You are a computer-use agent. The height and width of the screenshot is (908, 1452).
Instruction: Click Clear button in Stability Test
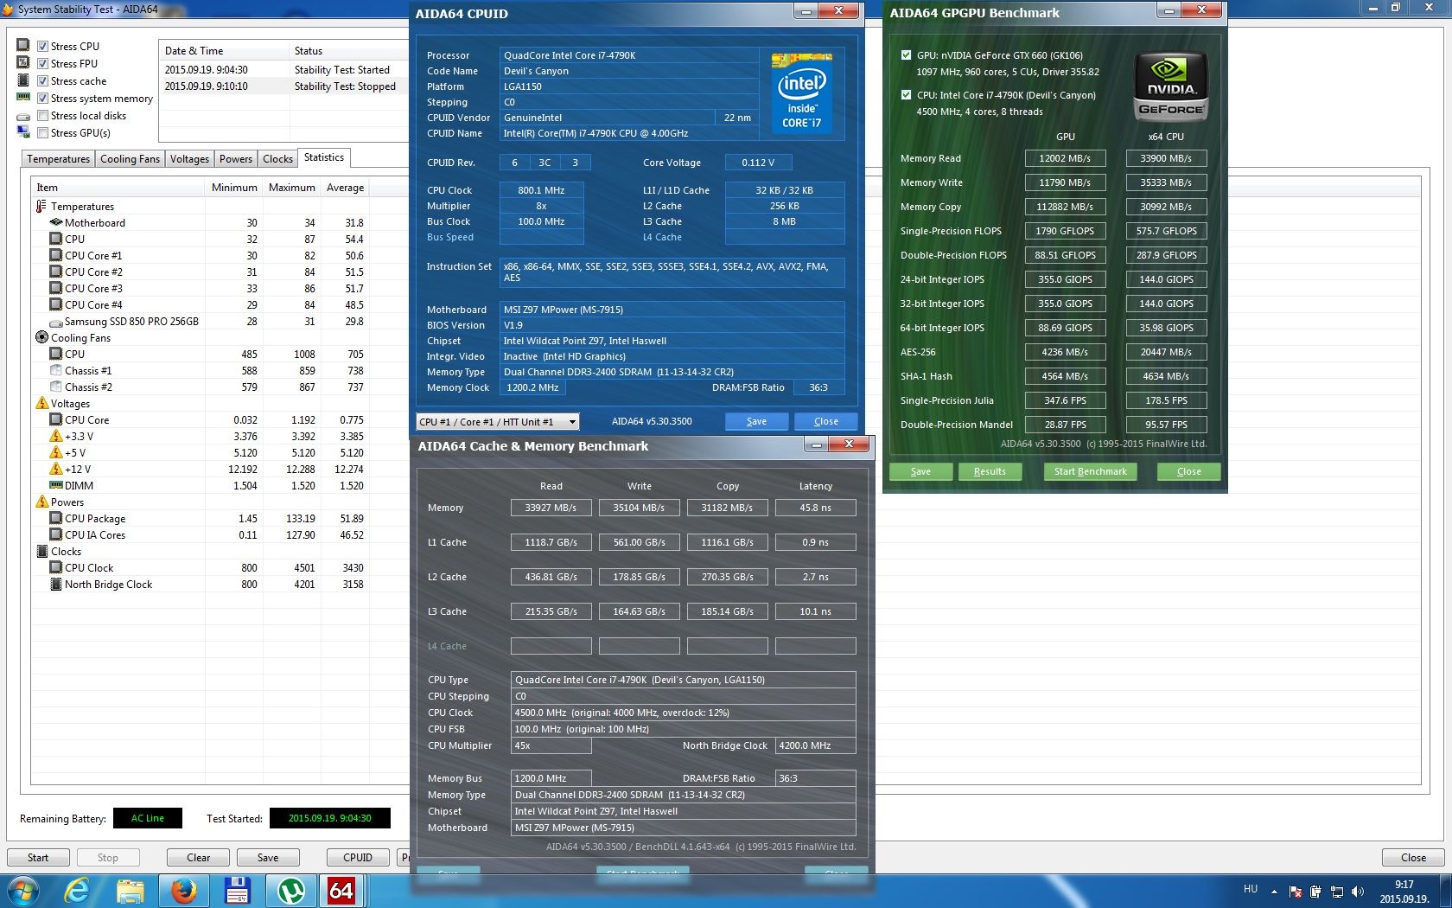pos(198,858)
